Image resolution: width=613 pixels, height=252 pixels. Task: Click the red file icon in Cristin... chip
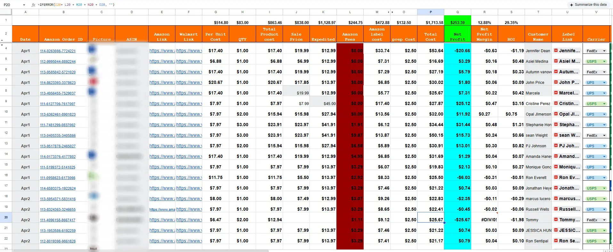coord(556,103)
